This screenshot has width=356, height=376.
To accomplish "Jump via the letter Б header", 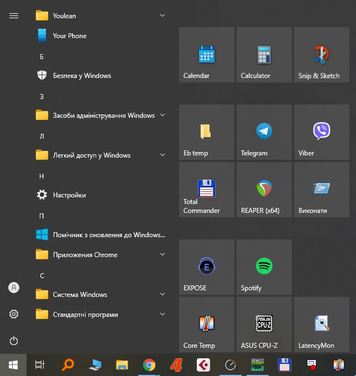I will click(x=41, y=57).
